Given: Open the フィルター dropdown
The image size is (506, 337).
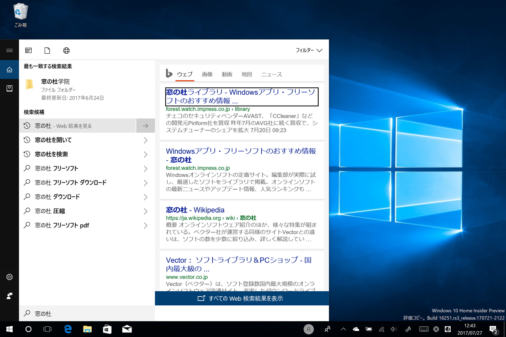Looking at the screenshot, I should pos(308,50).
